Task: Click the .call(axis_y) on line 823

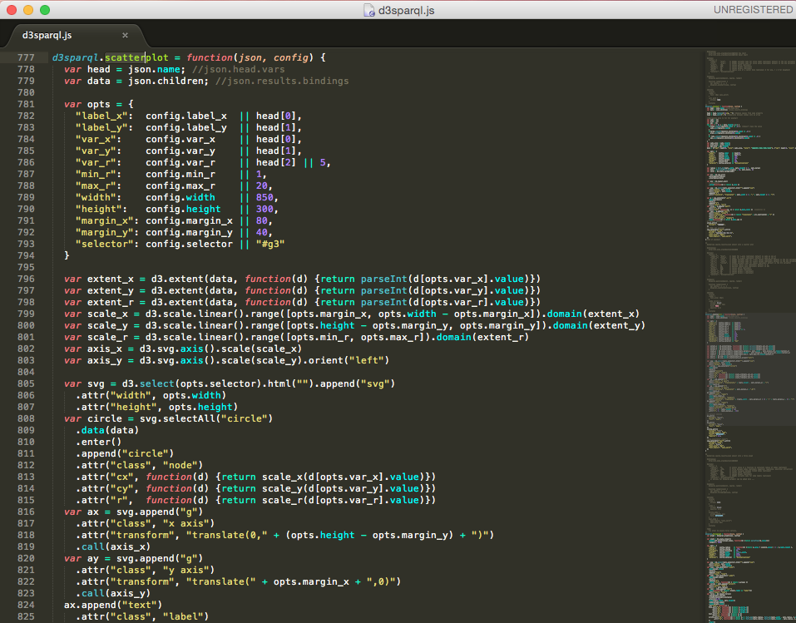Action: click(113, 594)
